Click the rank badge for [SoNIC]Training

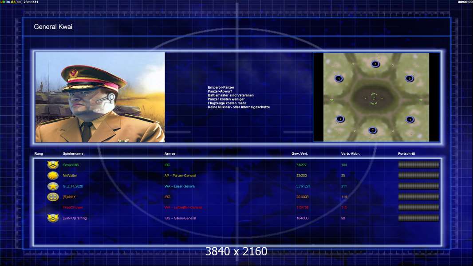pyautogui.click(x=53, y=218)
